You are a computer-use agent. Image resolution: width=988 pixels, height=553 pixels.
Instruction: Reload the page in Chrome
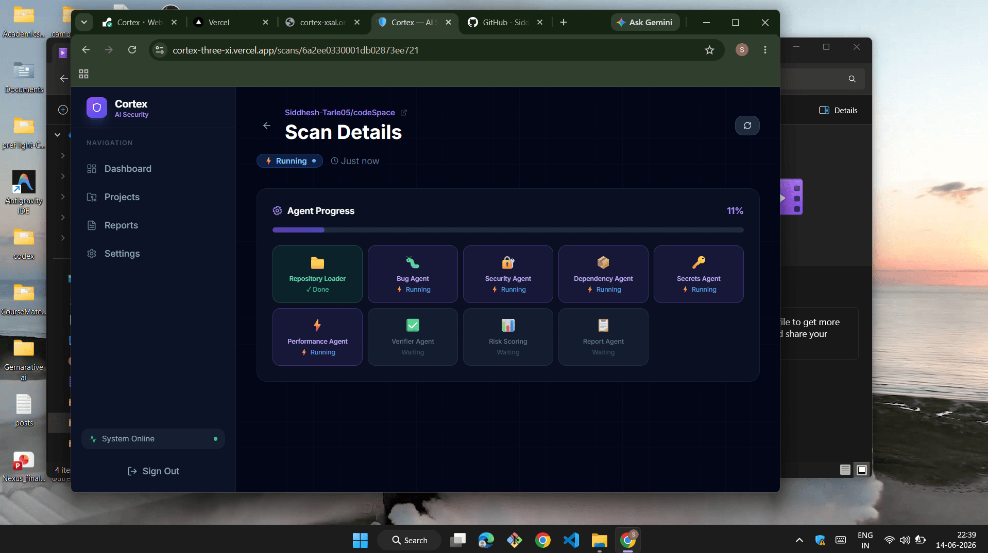tap(132, 50)
